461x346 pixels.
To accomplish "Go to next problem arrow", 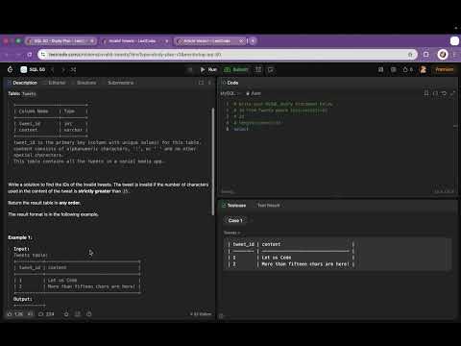I will click(x=63, y=69).
